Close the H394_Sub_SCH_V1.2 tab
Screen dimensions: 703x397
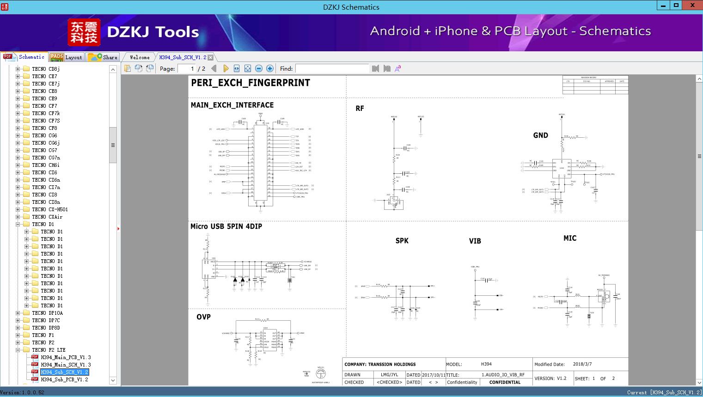coord(211,57)
